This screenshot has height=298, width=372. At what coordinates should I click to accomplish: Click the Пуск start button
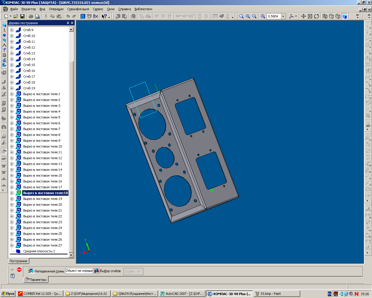[x=8, y=294]
